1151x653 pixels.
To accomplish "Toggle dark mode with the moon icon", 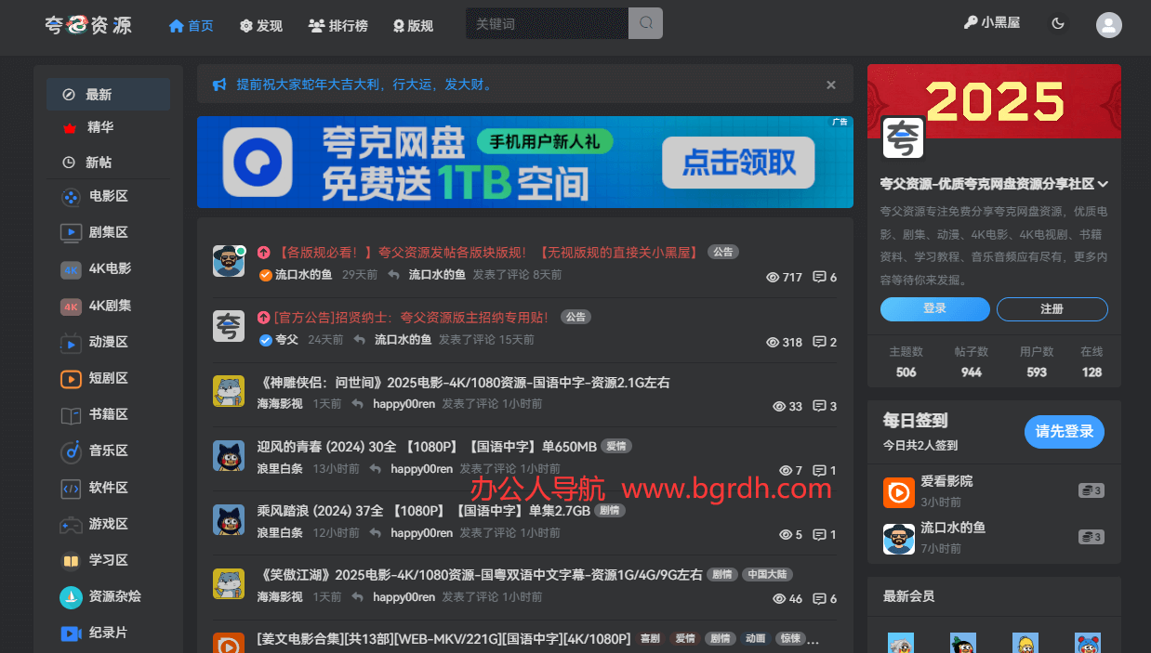I will point(1058,23).
